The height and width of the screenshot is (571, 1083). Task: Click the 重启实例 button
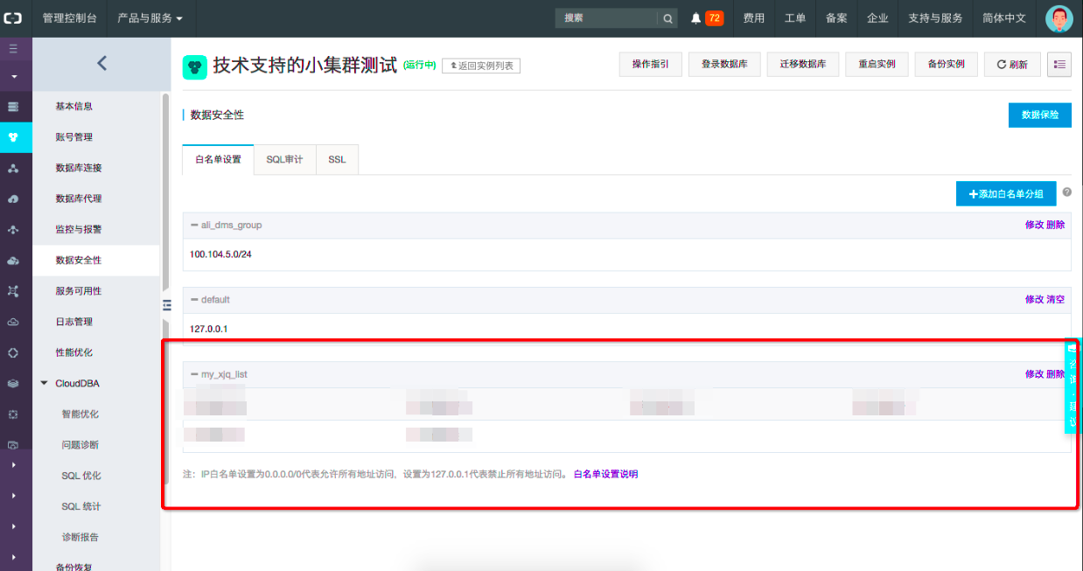pos(877,65)
